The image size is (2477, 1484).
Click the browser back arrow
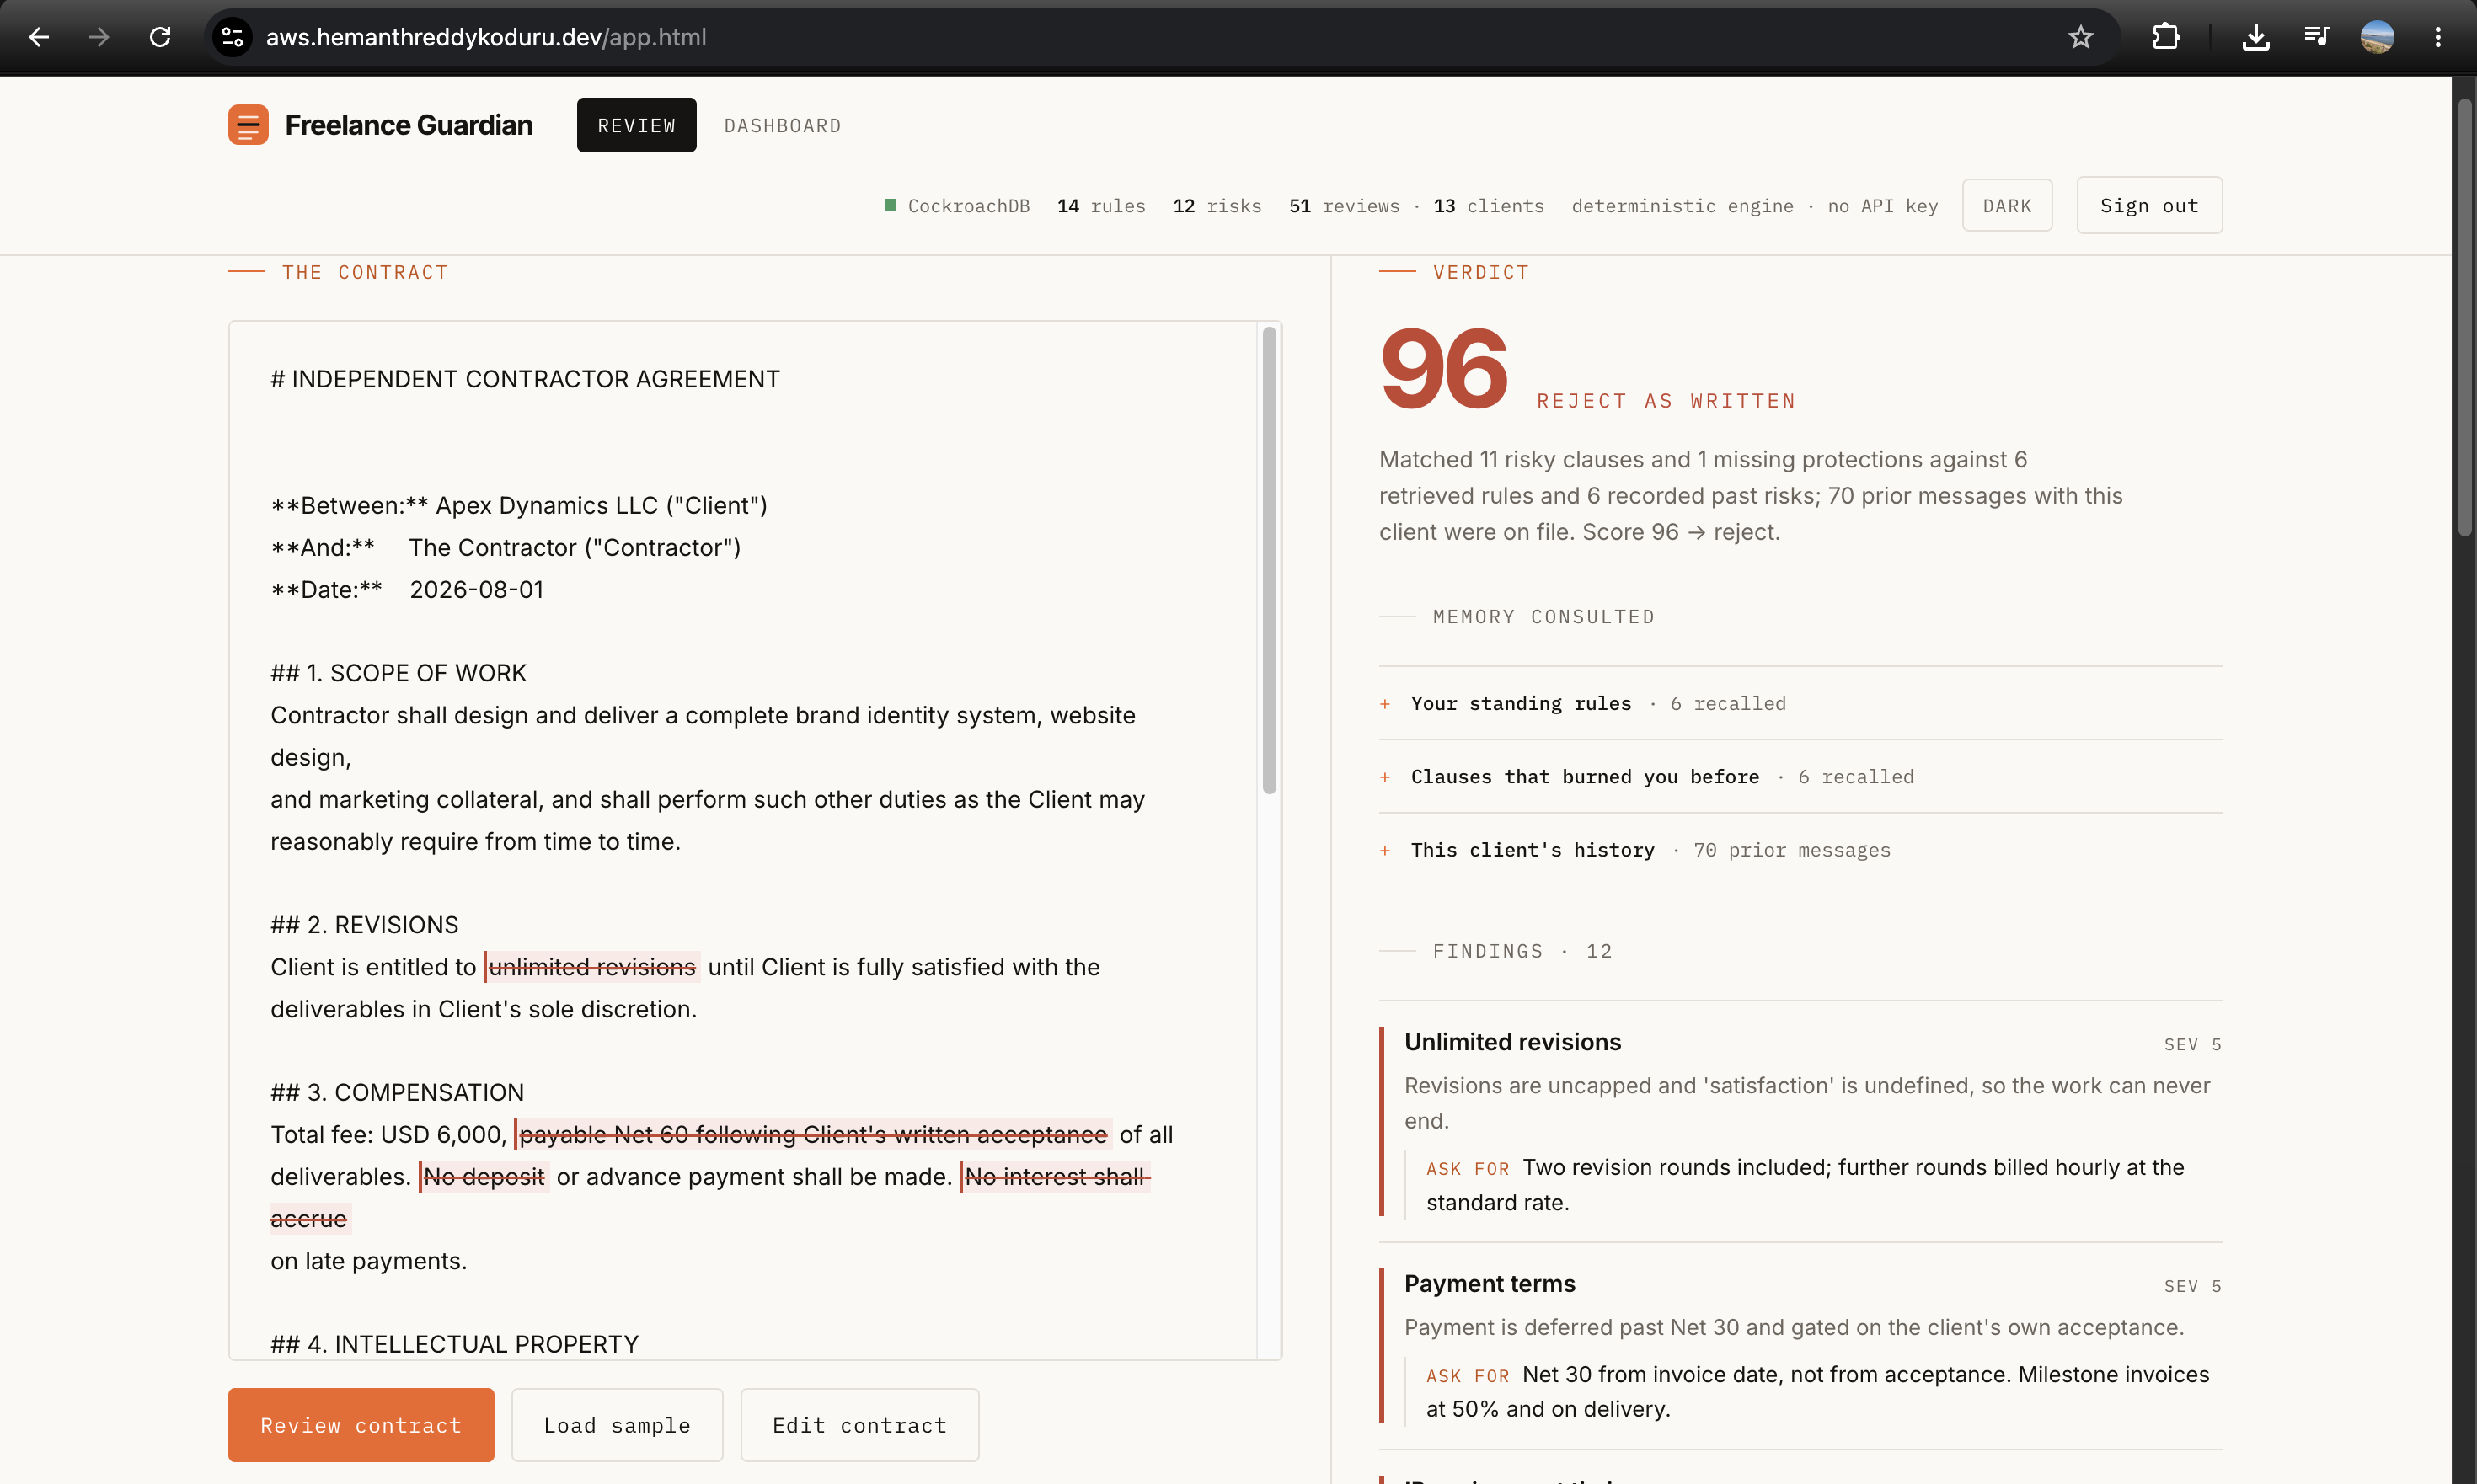point(39,37)
